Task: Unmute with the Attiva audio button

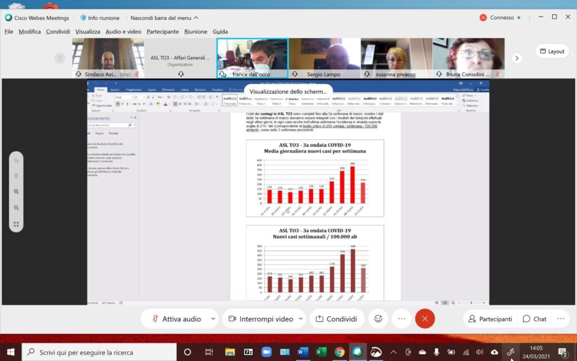Action: [x=176, y=319]
